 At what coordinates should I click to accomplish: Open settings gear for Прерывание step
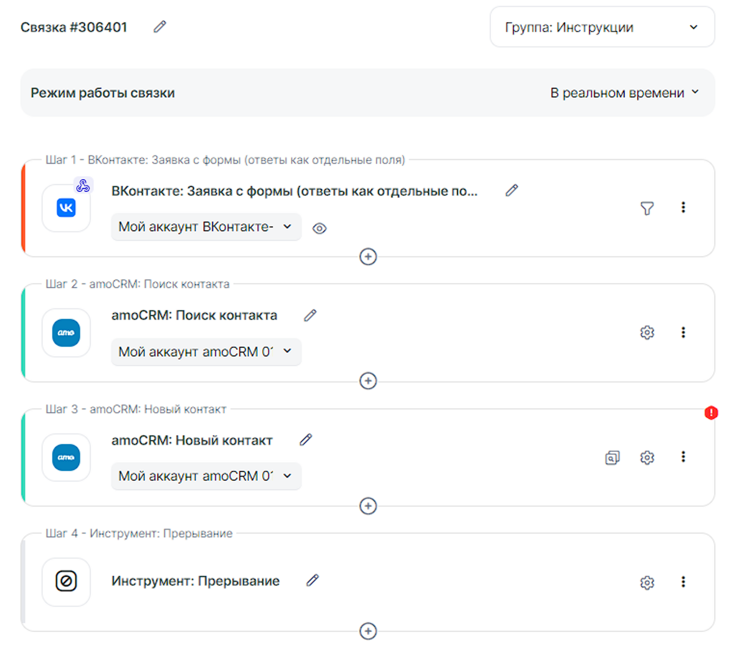[x=647, y=582]
